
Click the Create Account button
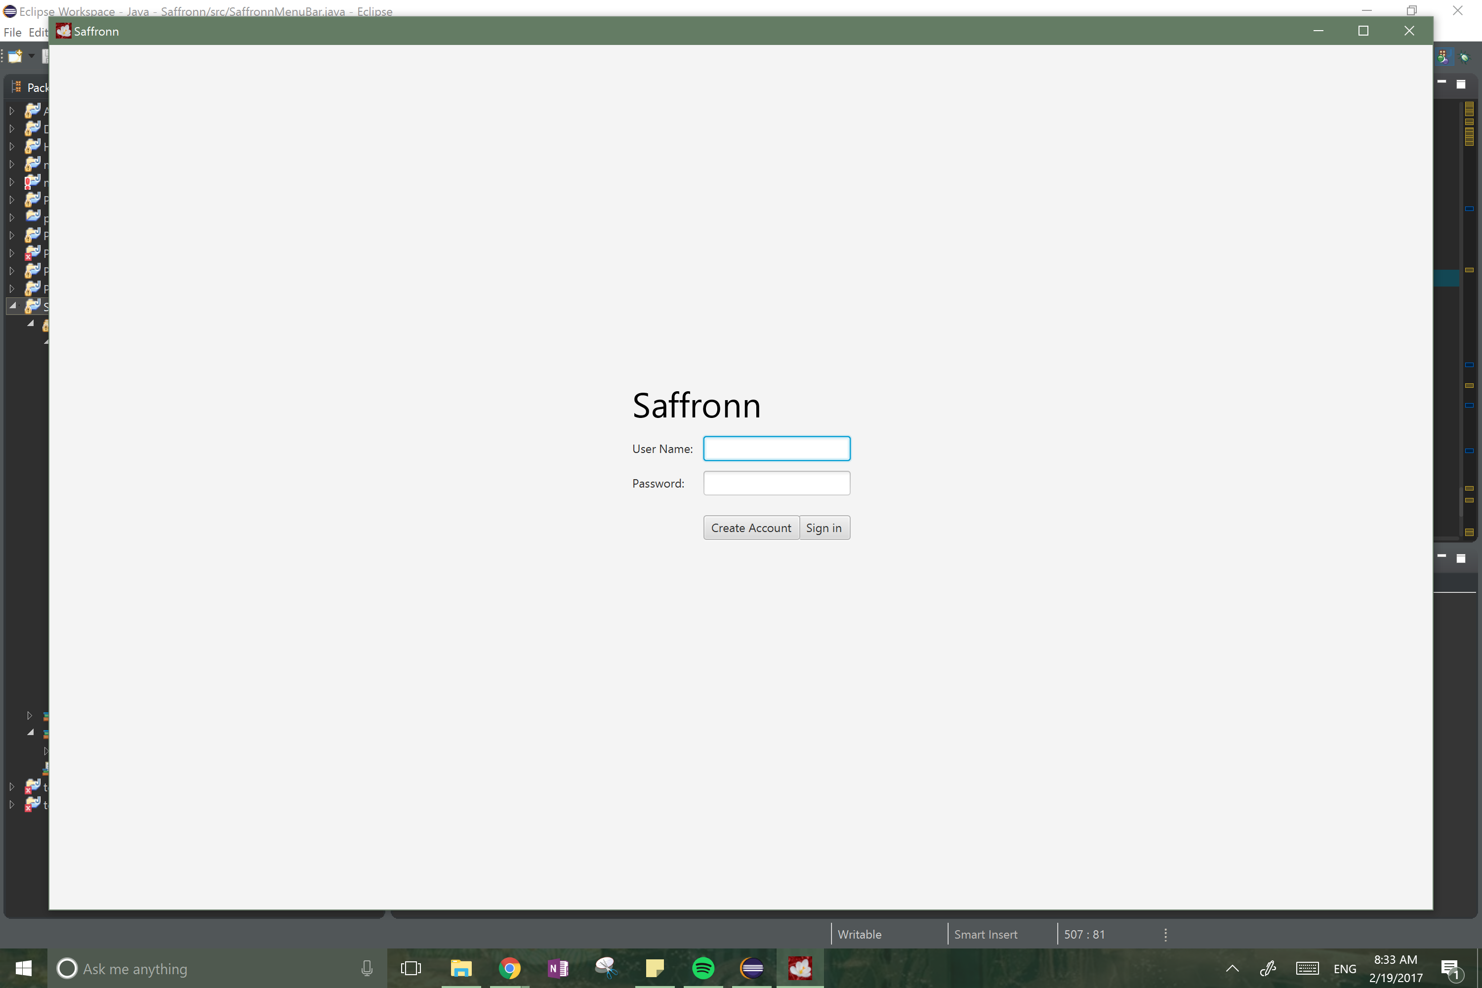coord(750,528)
